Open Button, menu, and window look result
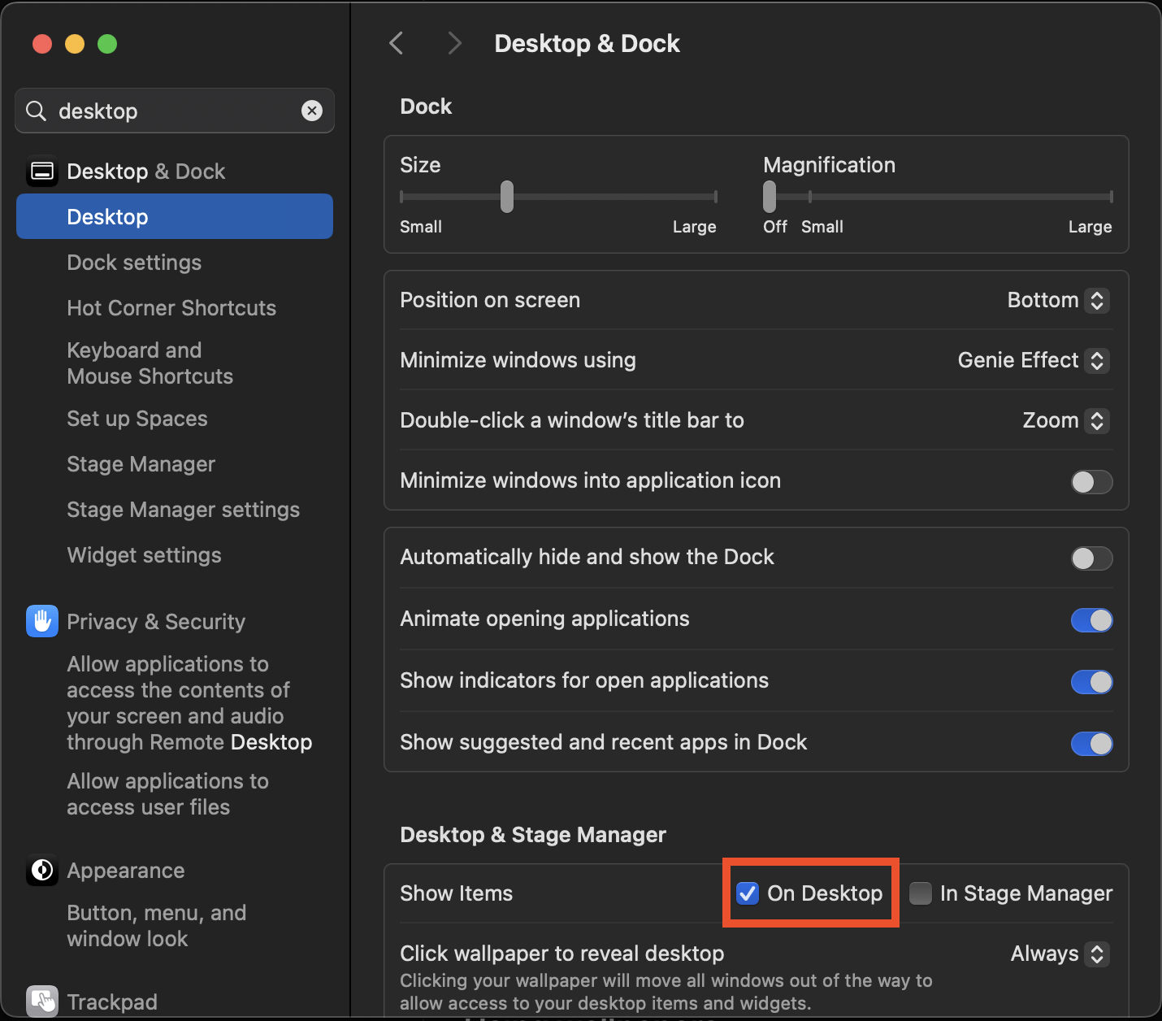This screenshot has width=1162, height=1021. point(156,926)
